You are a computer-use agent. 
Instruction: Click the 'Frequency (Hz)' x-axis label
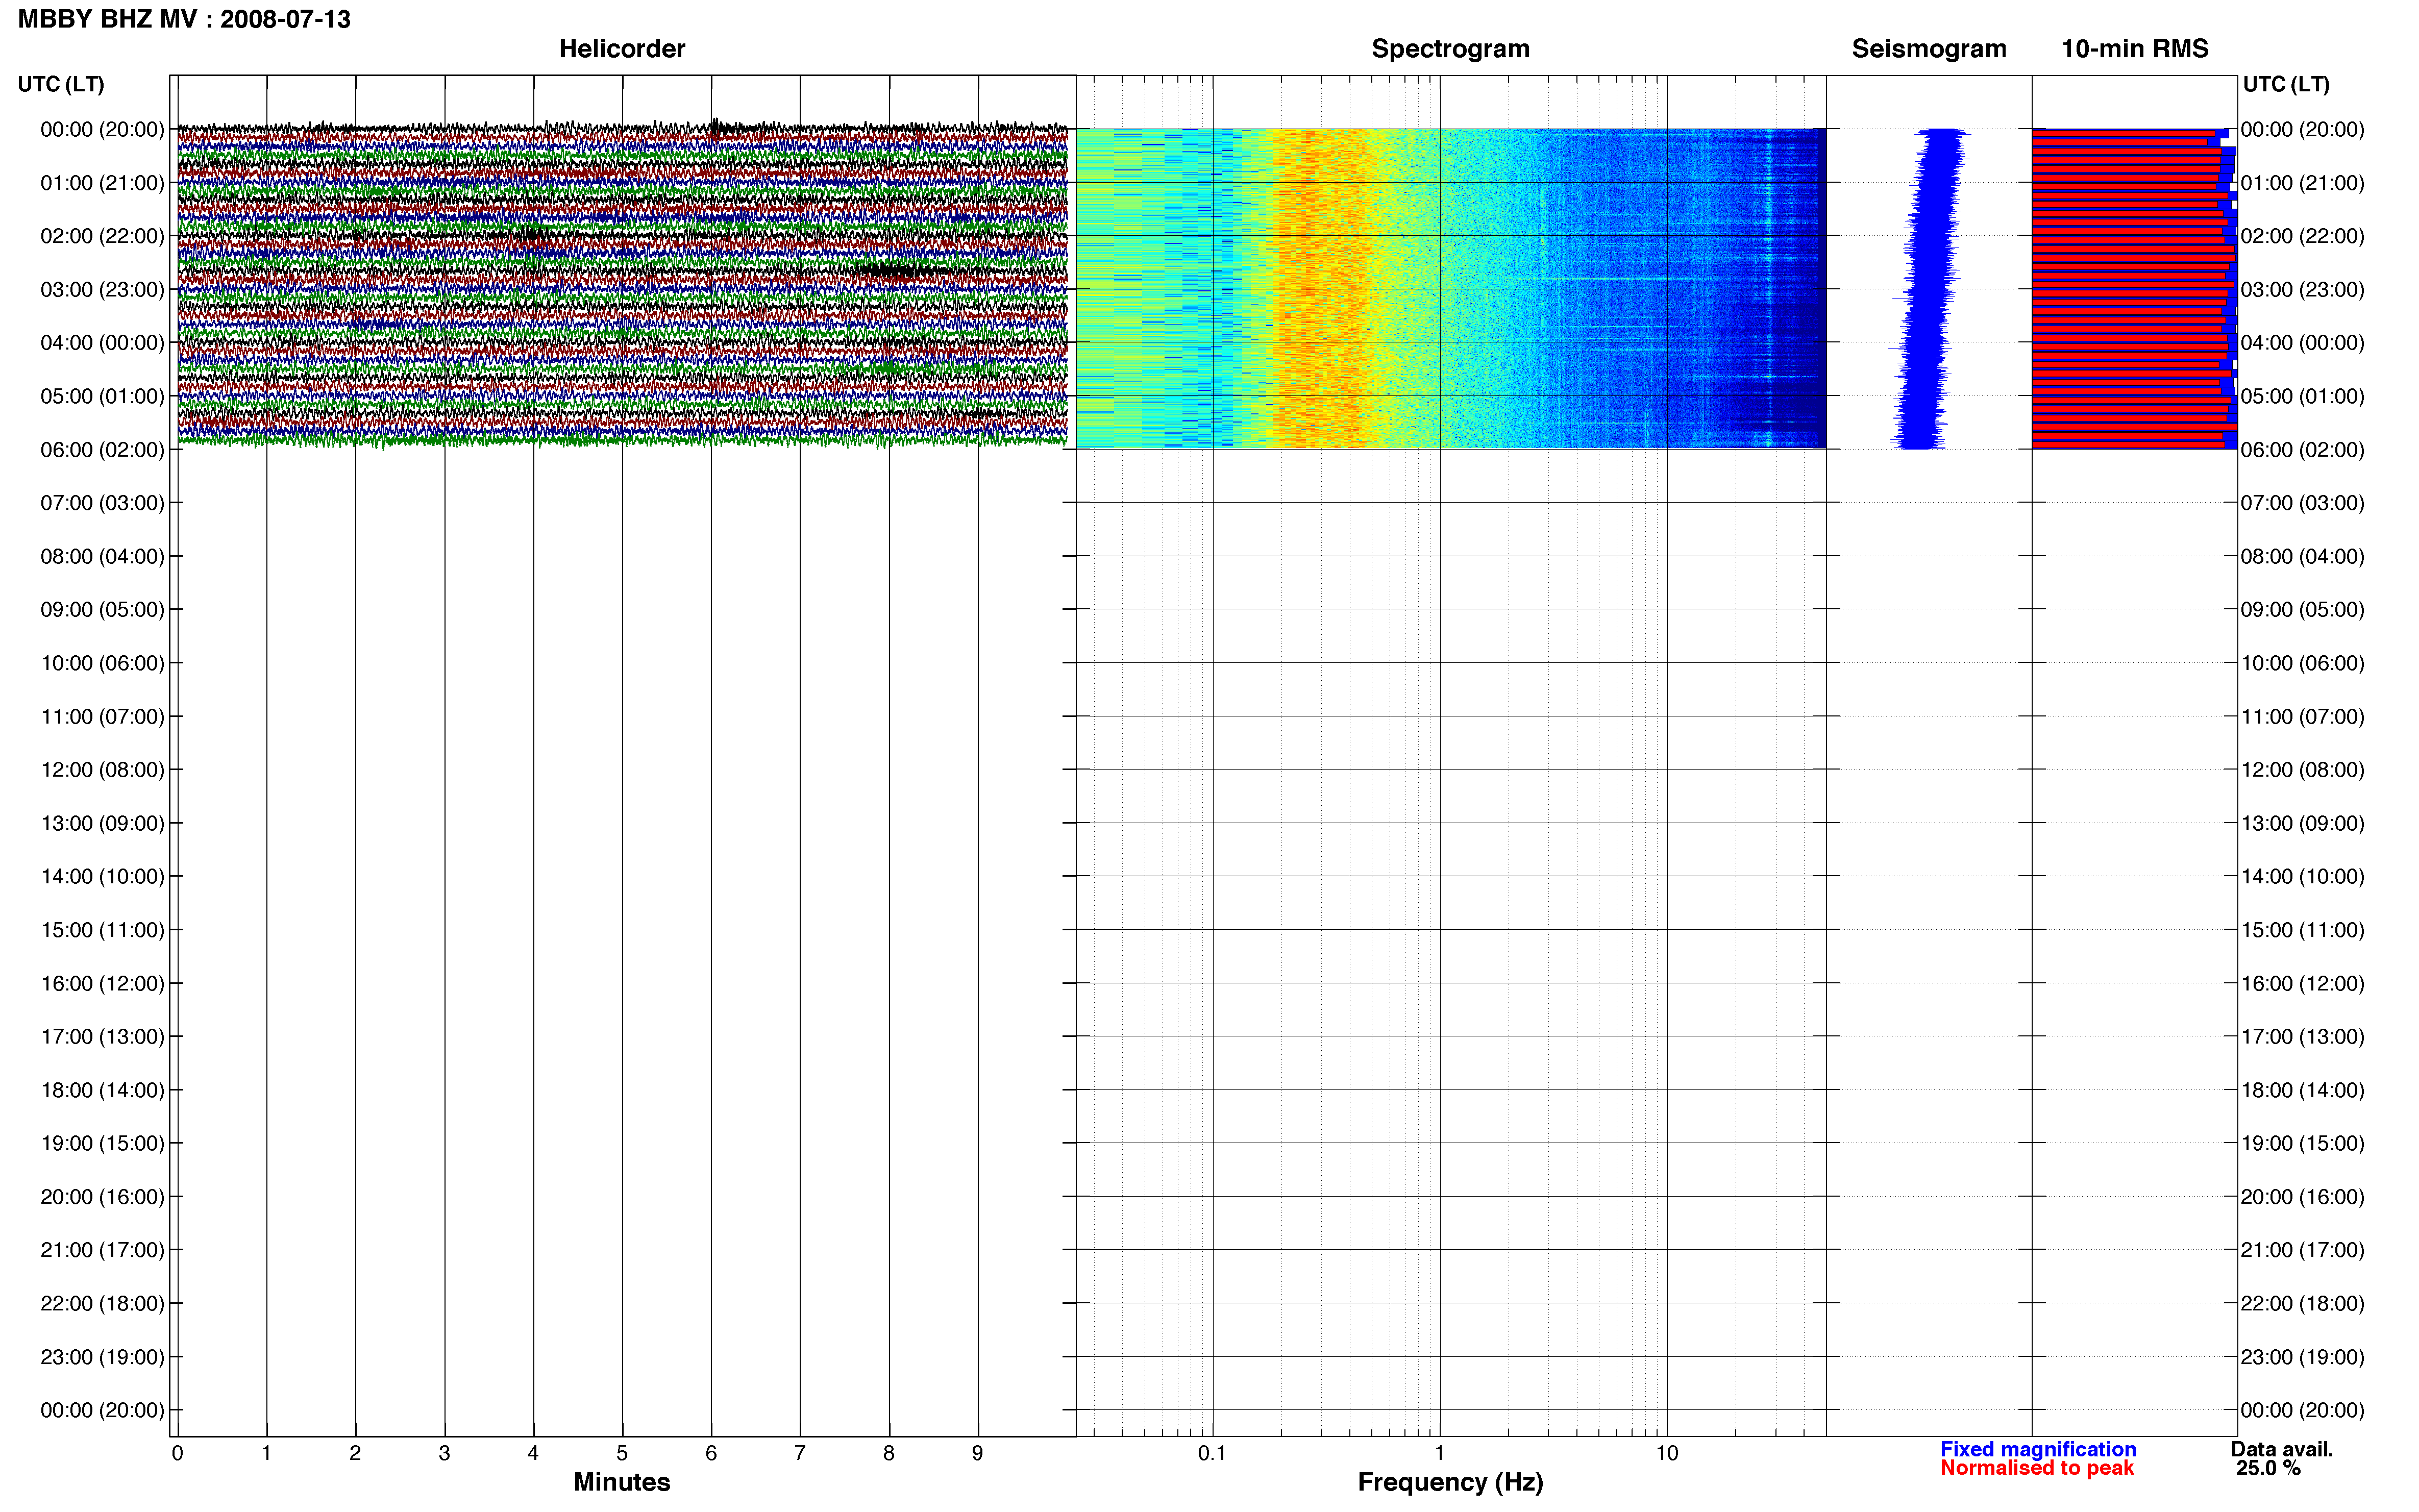coord(1450,1482)
